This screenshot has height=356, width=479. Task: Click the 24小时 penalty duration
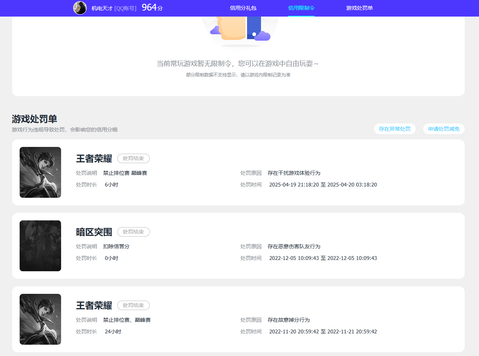coord(113,332)
